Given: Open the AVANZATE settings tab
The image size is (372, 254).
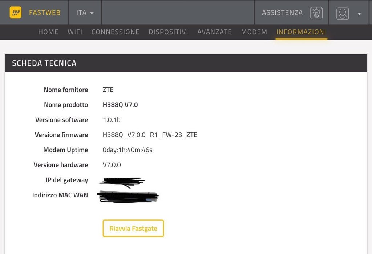Looking at the screenshot, I should point(214,32).
